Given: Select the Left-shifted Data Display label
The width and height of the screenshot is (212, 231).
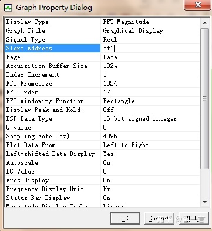Looking at the screenshot, I should [x=51, y=154].
